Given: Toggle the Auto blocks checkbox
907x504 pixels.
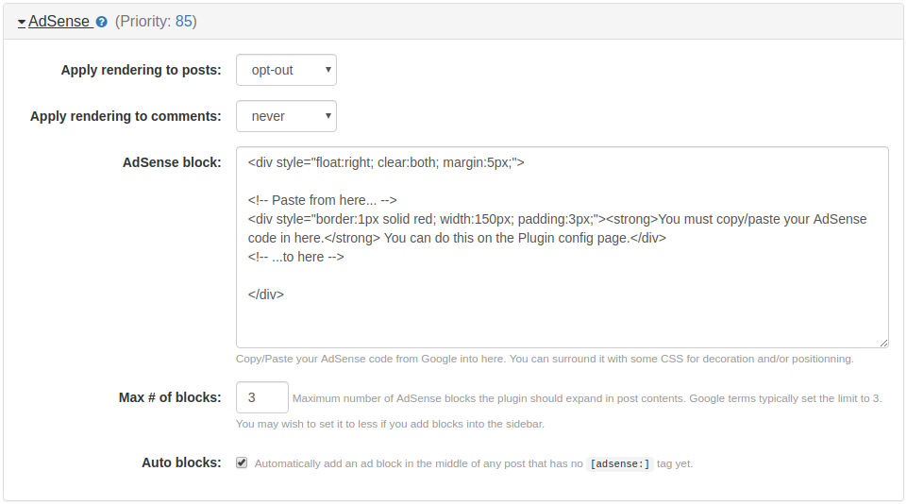Looking at the screenshot, I should 242,462.
